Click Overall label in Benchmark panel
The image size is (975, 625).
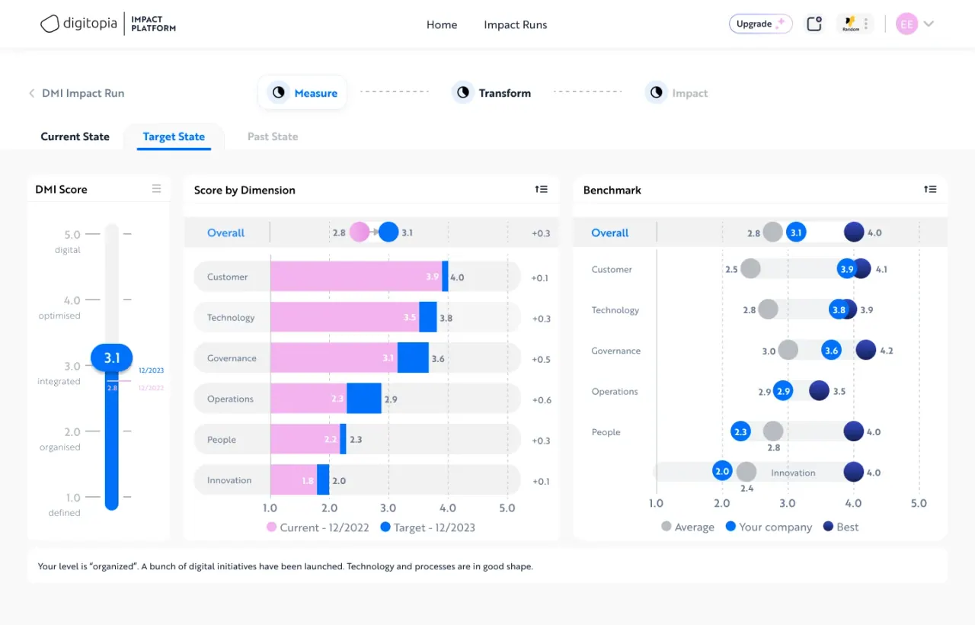click(x=610, y=232)
